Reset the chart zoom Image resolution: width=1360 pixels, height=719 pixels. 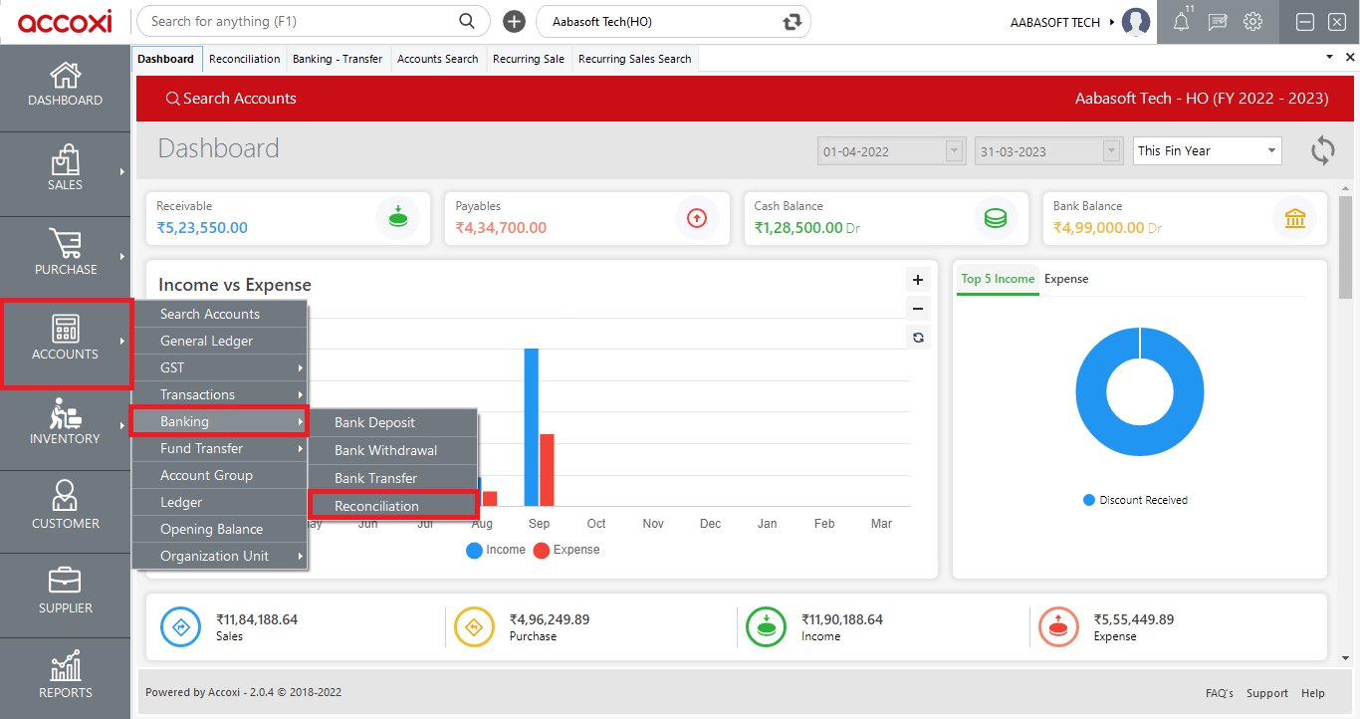[918, 338]
